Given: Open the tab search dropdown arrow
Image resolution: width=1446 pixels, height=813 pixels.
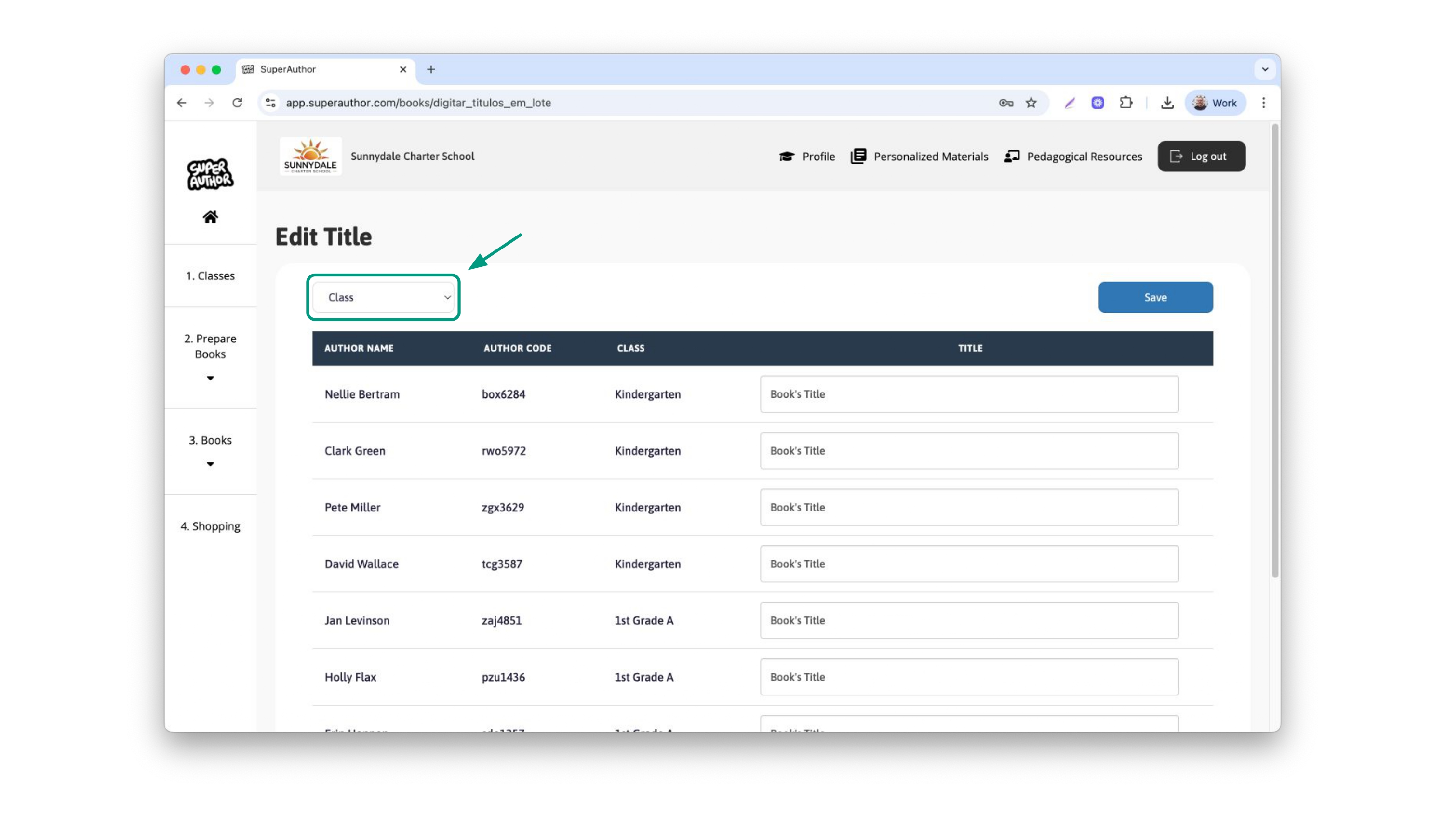Looking at the screenshot, I should [1265, 69].
